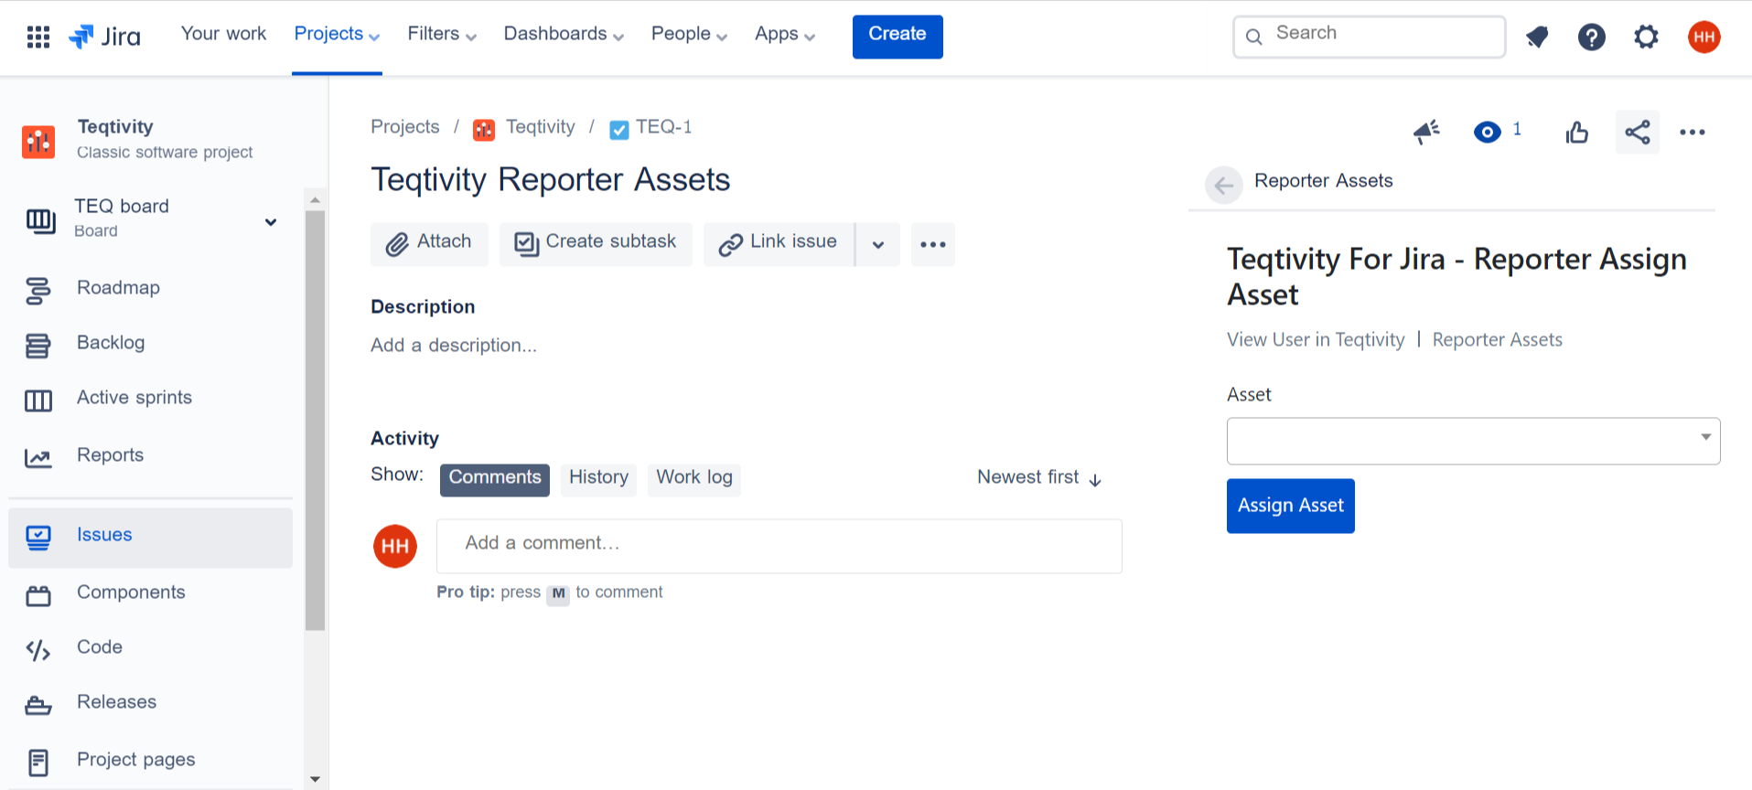Screen dimensions: 1752x790
Task: Open the Dashboards menu
Action: pyautogui.click(x=564, y=34)
